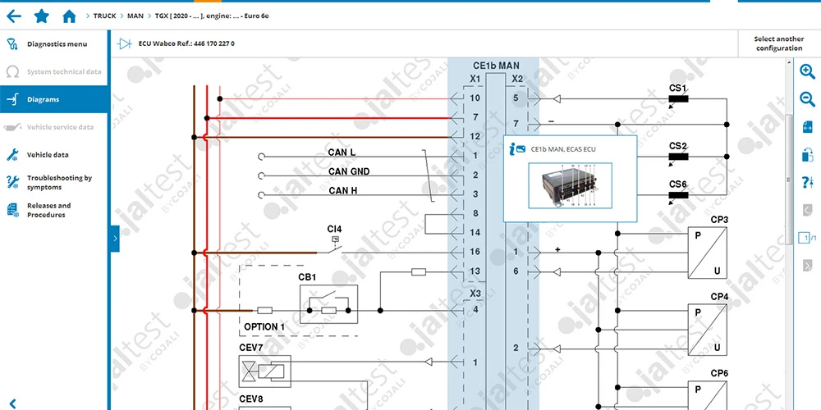Rotate the diagram page
The image size is (821, 410).
[807, 155]
